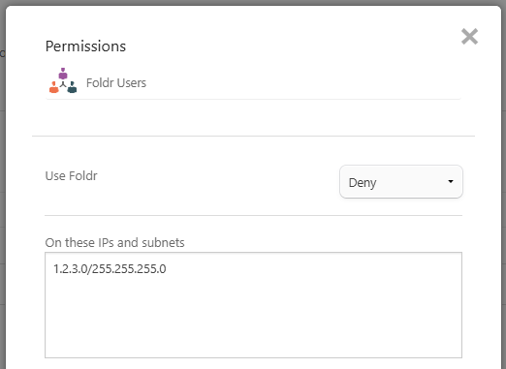This screenshot has height=369, width=506.
Task: Click the dropdown arrow next to Deny
Action: pos(451,181)
